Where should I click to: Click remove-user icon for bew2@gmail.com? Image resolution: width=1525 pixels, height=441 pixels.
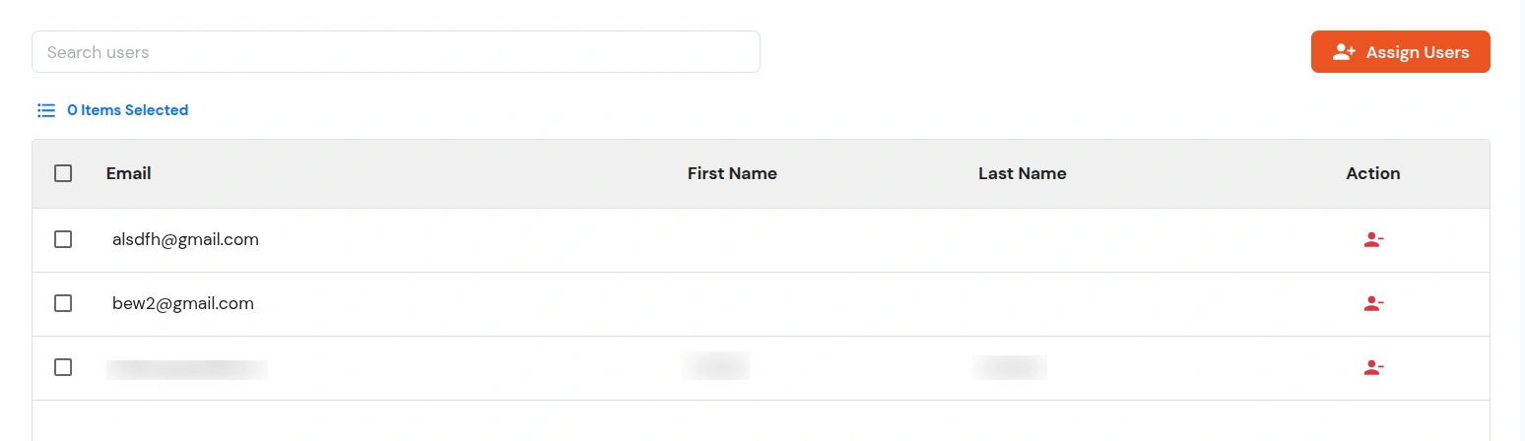(x=1373, y=304)
